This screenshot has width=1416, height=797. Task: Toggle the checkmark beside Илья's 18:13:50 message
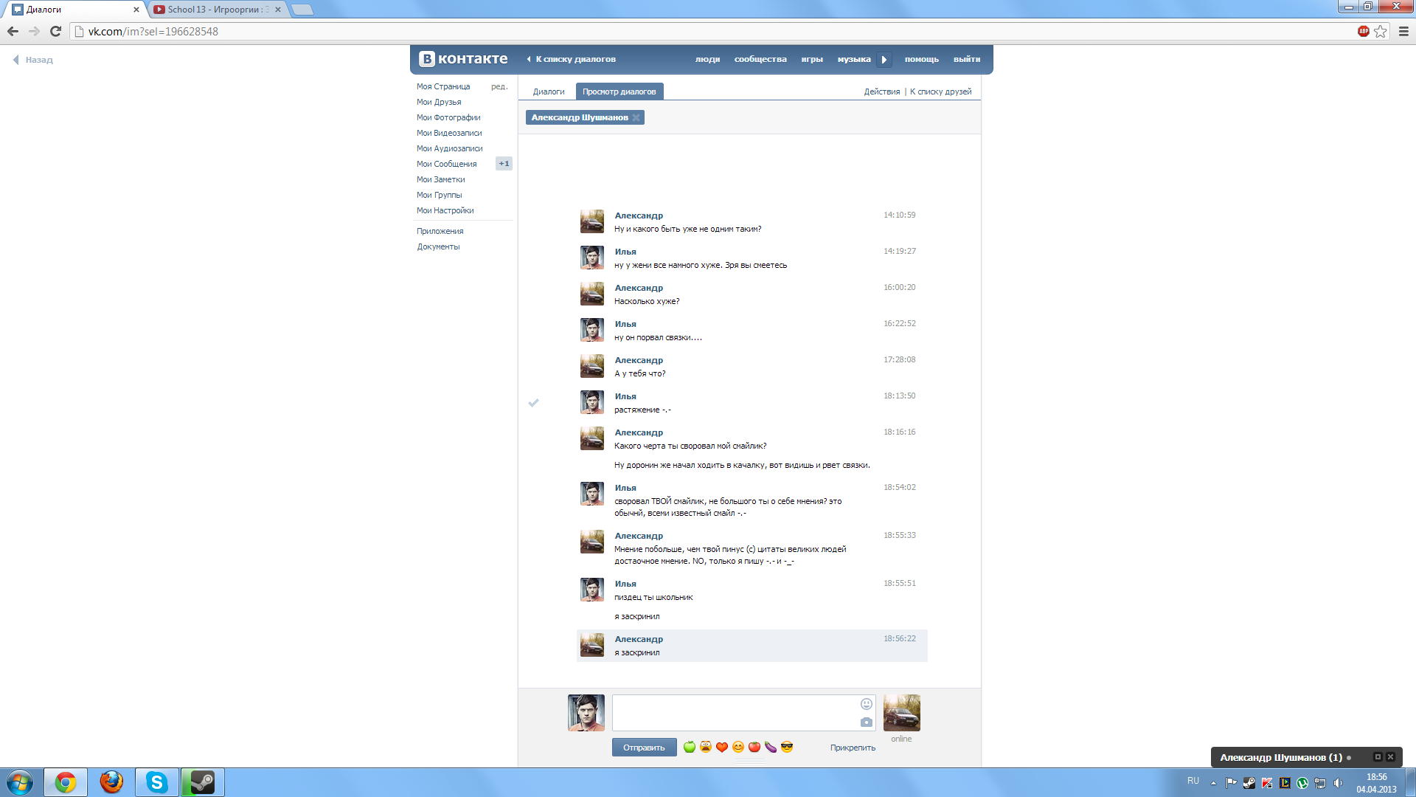coord(534,403)
